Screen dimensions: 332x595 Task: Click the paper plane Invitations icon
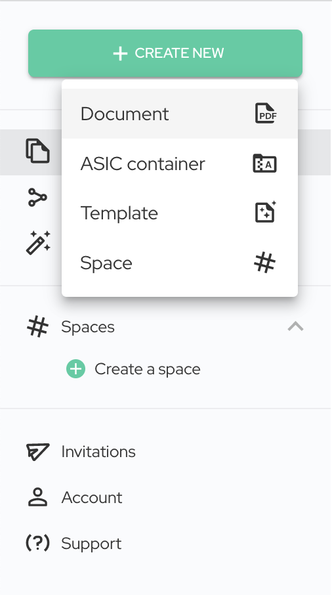tap(37, 452)
